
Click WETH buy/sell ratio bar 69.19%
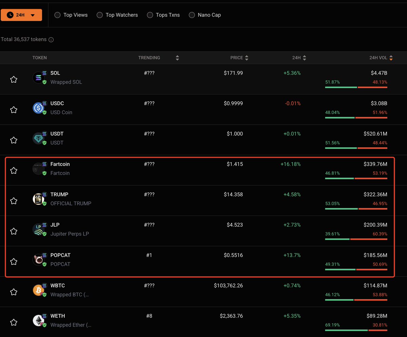coord(356,330)
